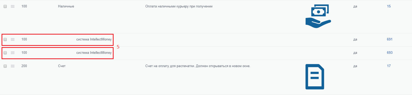Open payment system ID 693 link

[390, 53]
